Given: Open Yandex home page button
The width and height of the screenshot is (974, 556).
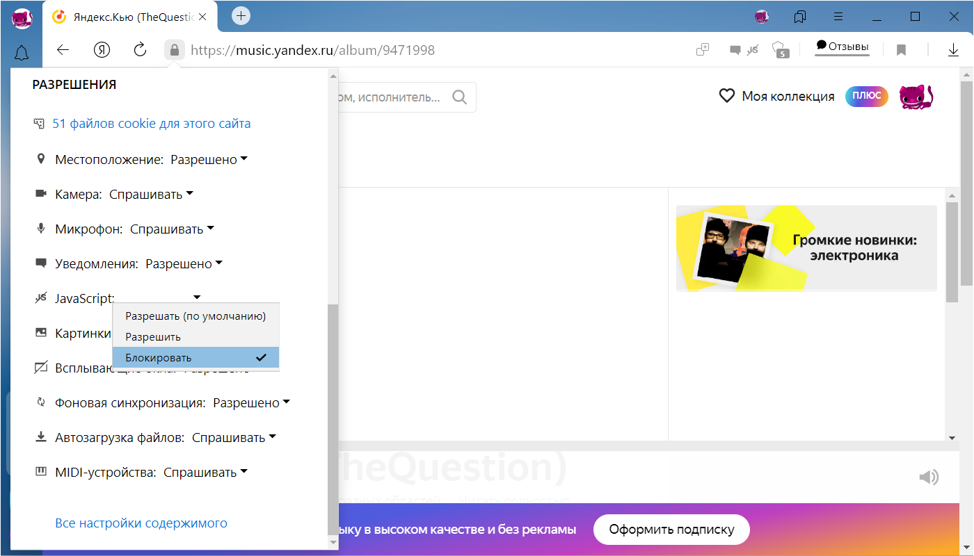Looking at the screenshot, I should pos(102,50).
